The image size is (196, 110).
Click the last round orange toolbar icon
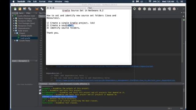[174, 9]
